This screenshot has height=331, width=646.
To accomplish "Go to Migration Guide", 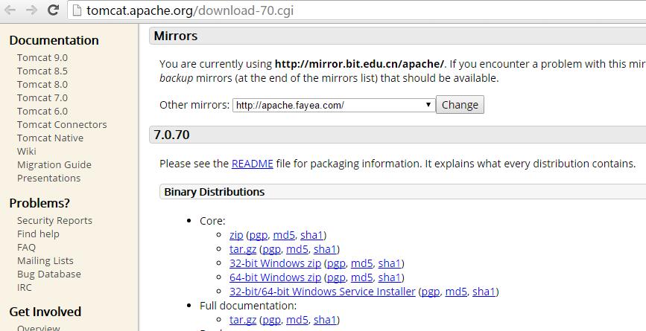I will tap(54, 164).
